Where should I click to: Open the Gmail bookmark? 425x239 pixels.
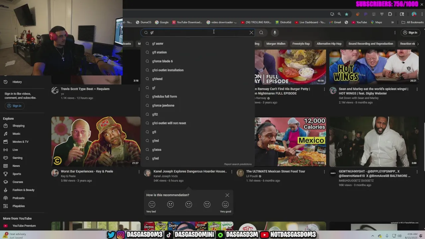[x=335, y=22]
